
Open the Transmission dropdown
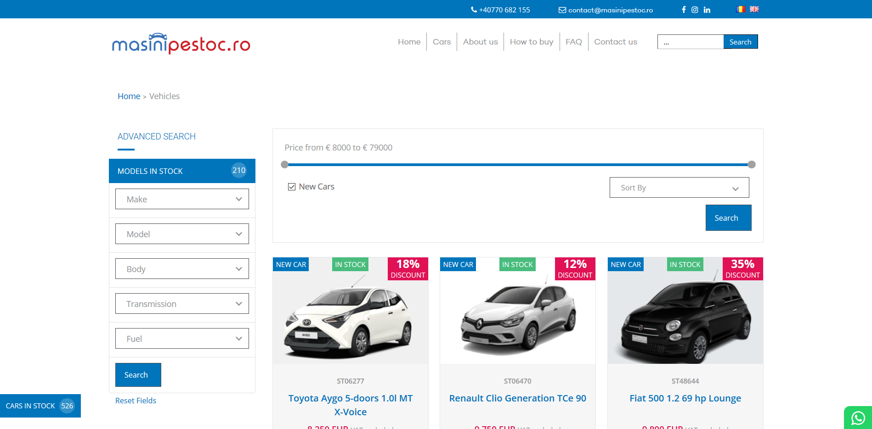pos(182,304)
